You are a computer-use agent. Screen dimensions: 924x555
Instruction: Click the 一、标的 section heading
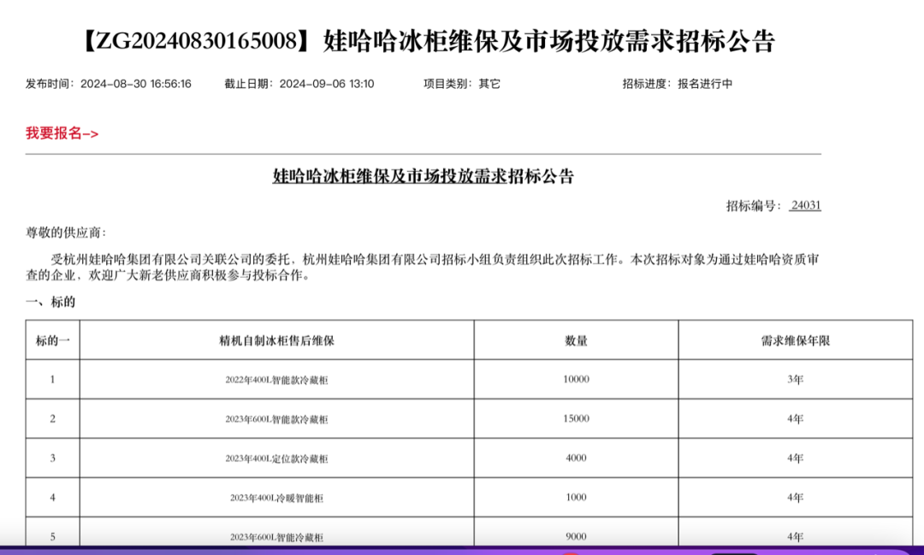50,302
